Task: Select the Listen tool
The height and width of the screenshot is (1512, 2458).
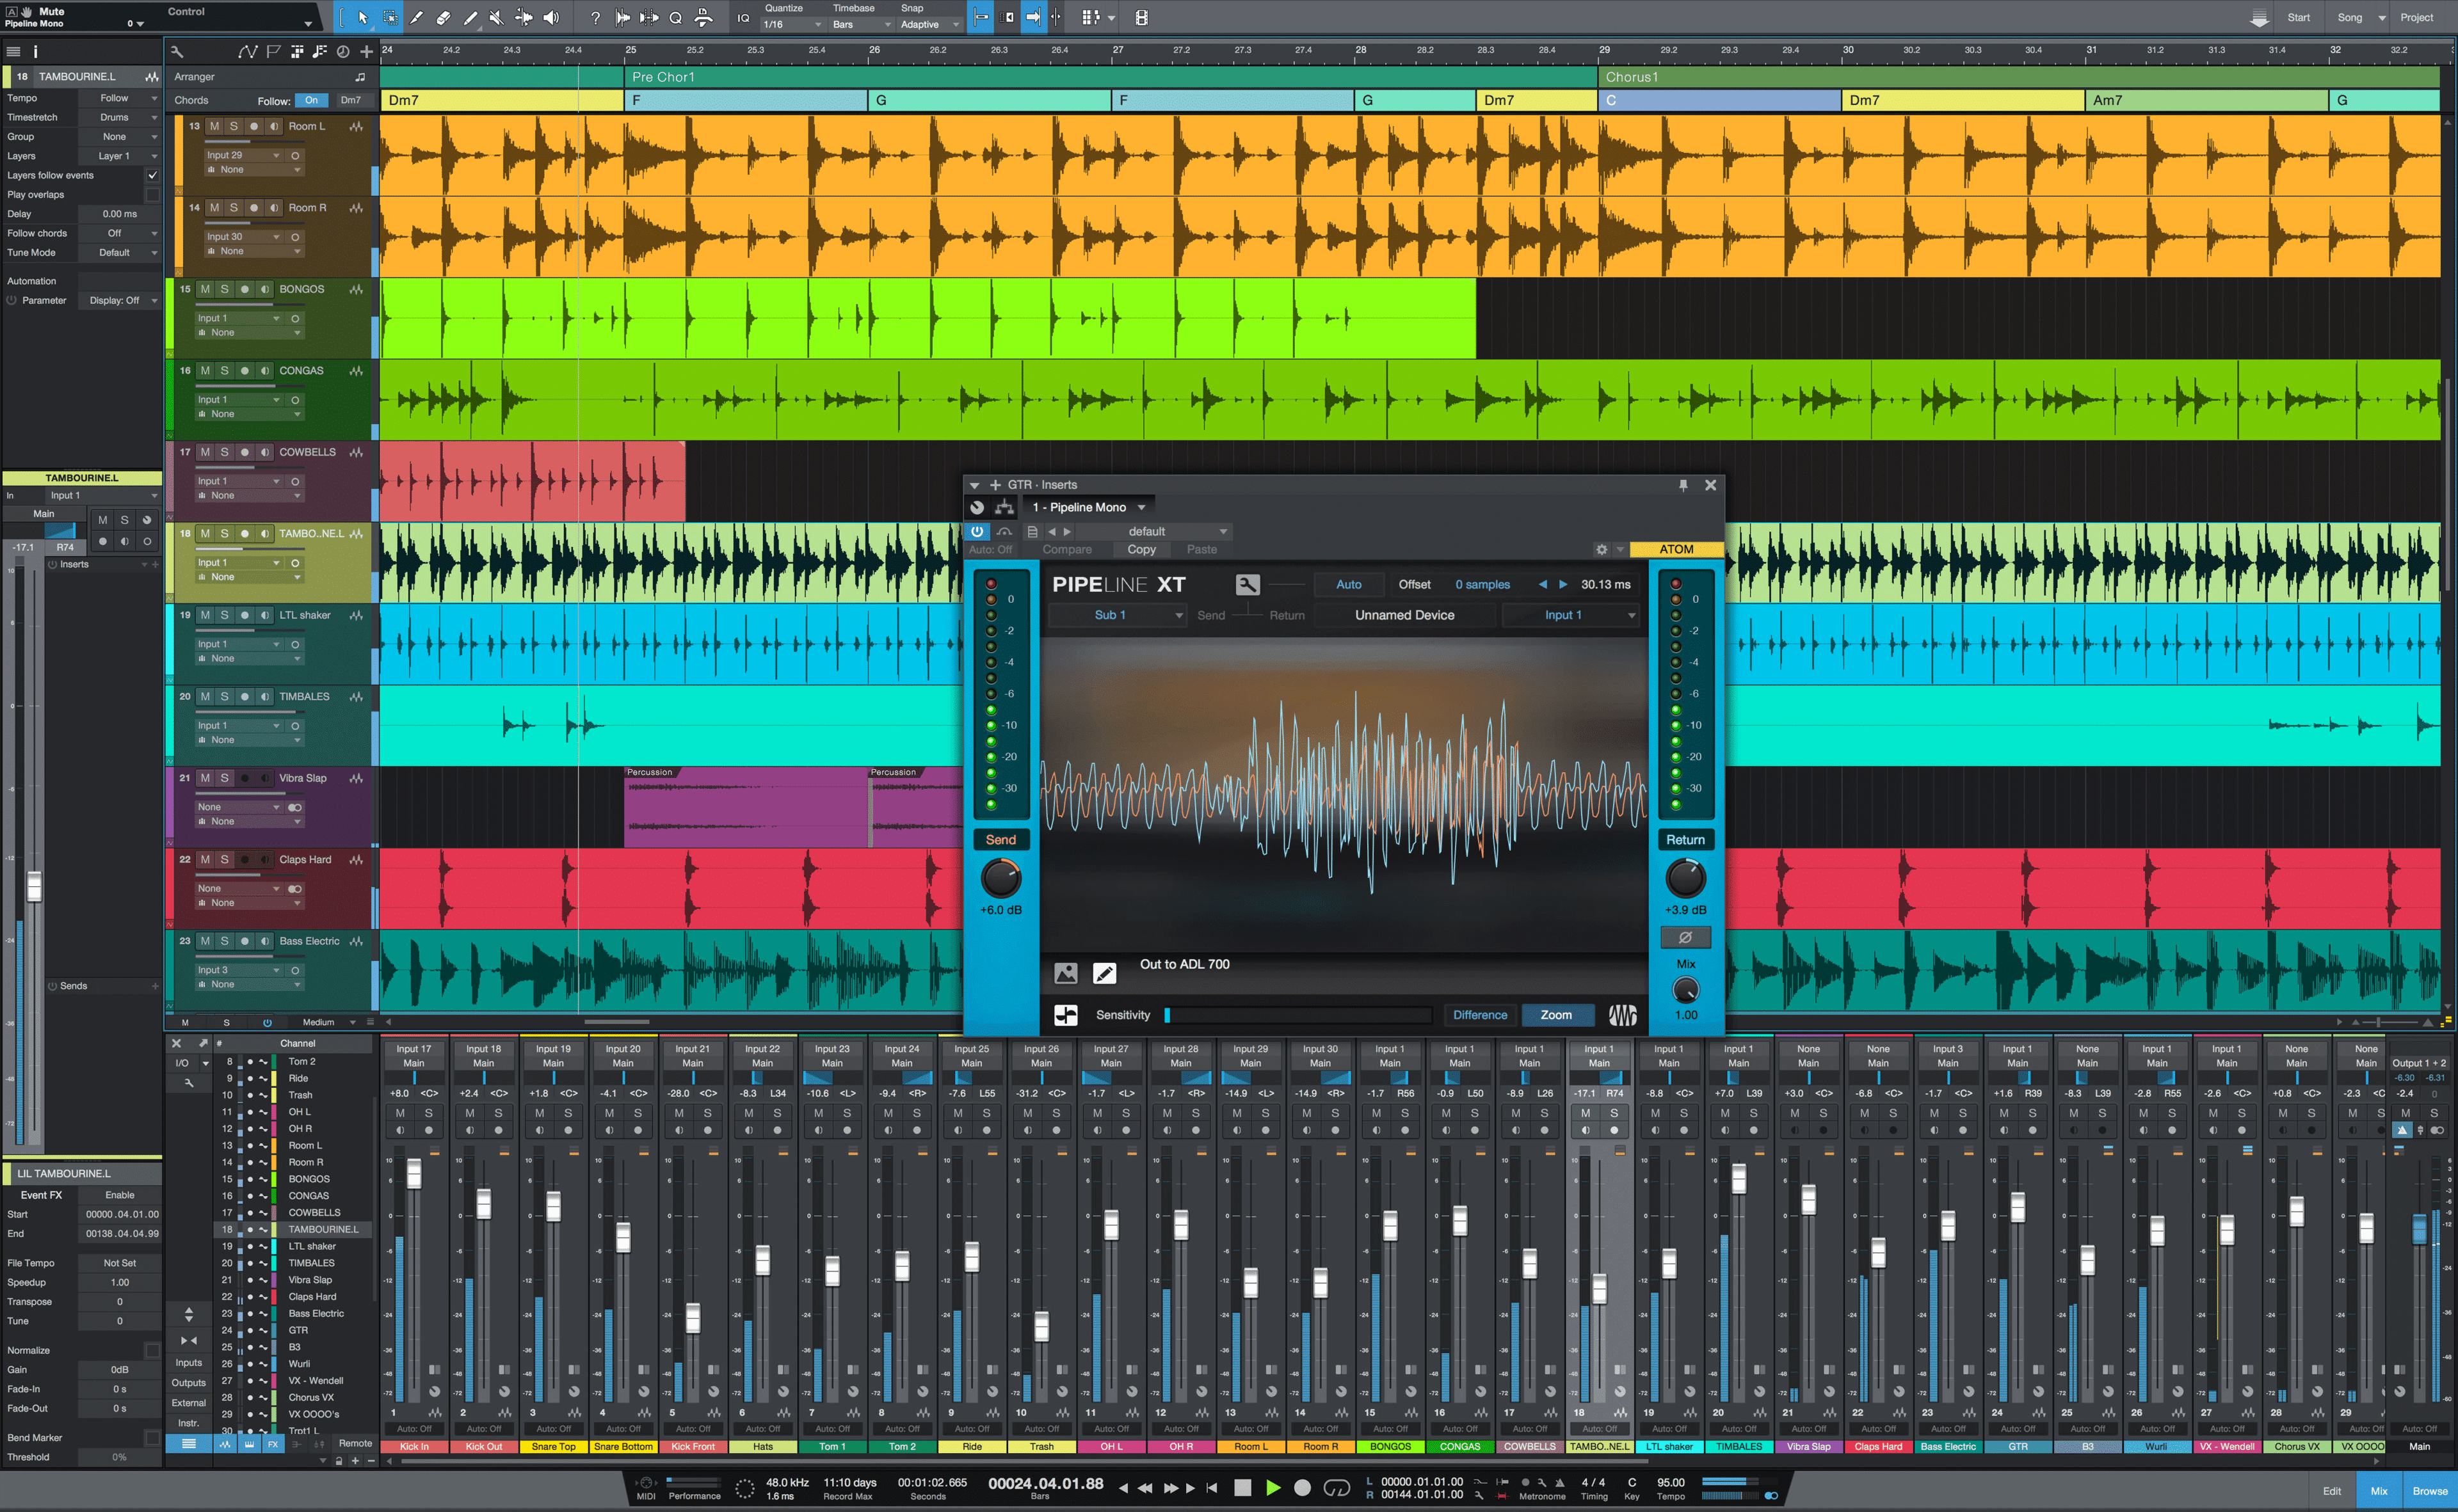Action: (551, 17)
